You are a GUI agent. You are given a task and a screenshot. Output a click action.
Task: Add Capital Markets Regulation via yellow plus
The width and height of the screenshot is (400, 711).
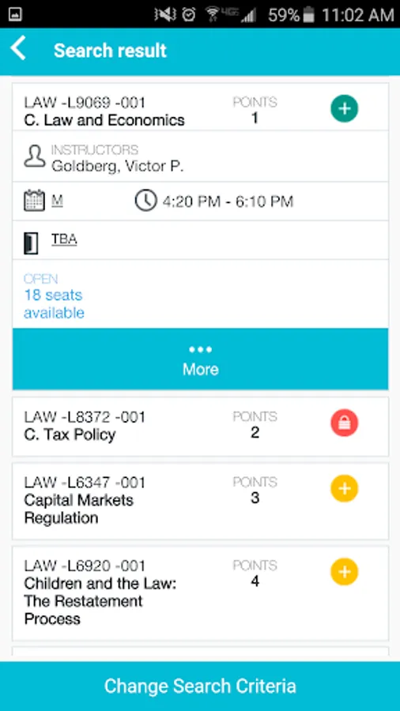(344, 488)
